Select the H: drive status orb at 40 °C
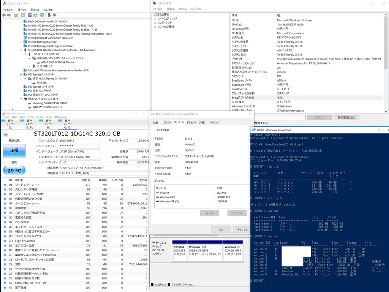Image resolution: width=389 pixels, height=292 pixels. [x=41, y=121]
